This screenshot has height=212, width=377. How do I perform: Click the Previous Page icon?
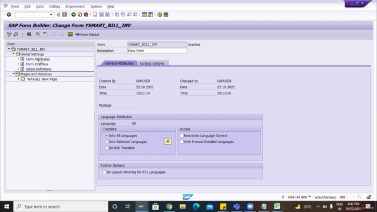point(123,15)
